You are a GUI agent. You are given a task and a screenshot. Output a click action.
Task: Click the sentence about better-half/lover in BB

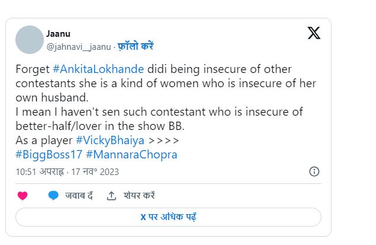click(159, 119)
